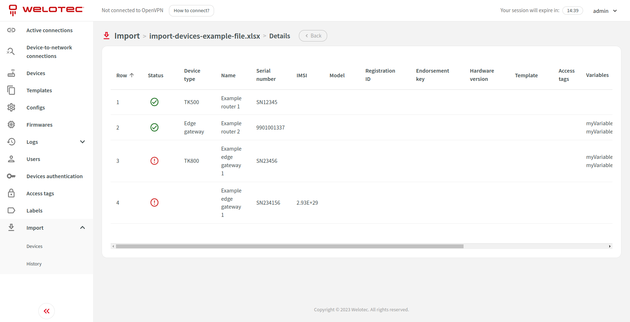This screenshot has height=322, width=630.
Task: Open Devices via the router icon
Action: click(11, 73)
